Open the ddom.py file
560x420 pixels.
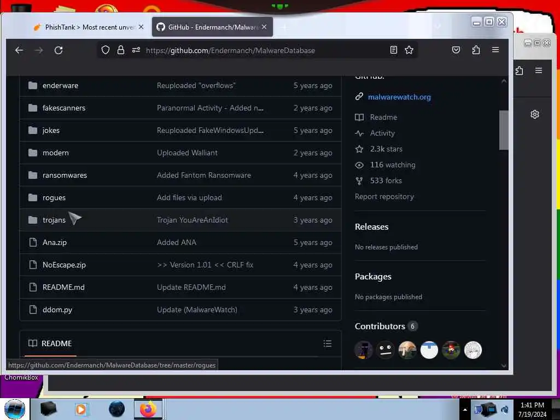click(57, 310)
